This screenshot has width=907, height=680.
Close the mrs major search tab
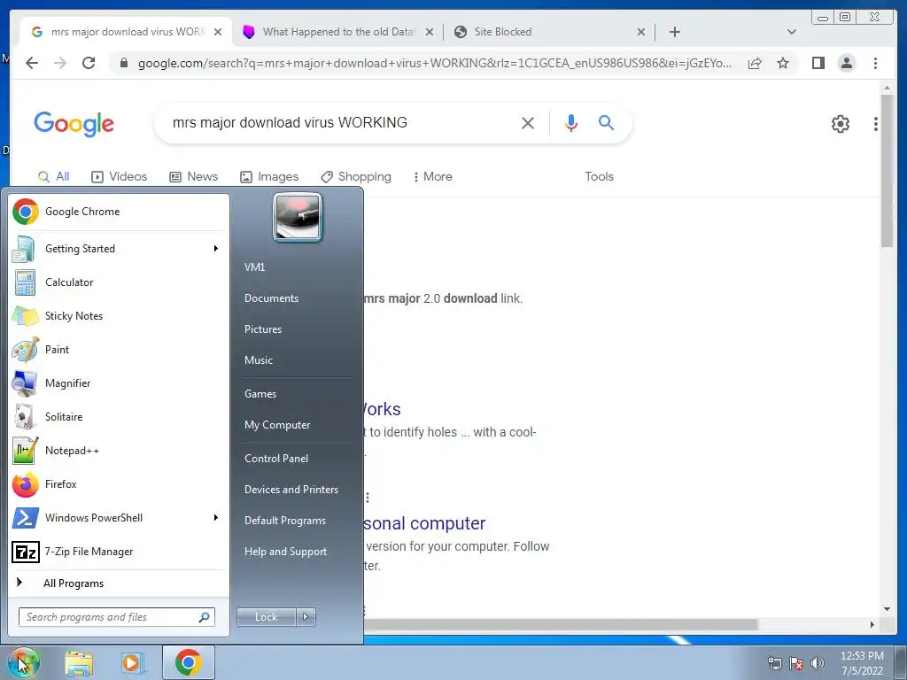point(218,32)
